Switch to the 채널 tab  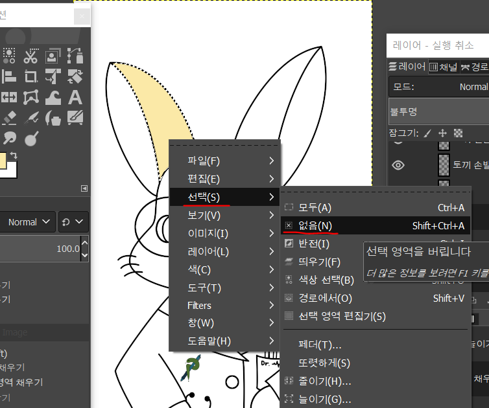[443, 67]
